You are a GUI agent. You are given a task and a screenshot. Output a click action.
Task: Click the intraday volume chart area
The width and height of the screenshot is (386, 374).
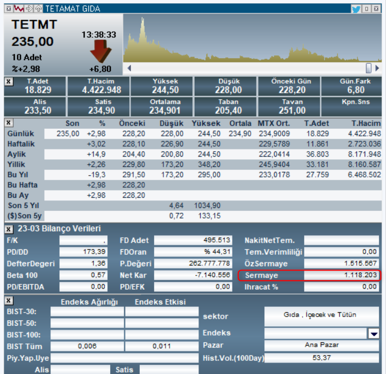coord(252,38)
